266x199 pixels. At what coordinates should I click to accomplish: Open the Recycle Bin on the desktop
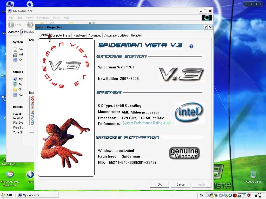coord(253,177)
